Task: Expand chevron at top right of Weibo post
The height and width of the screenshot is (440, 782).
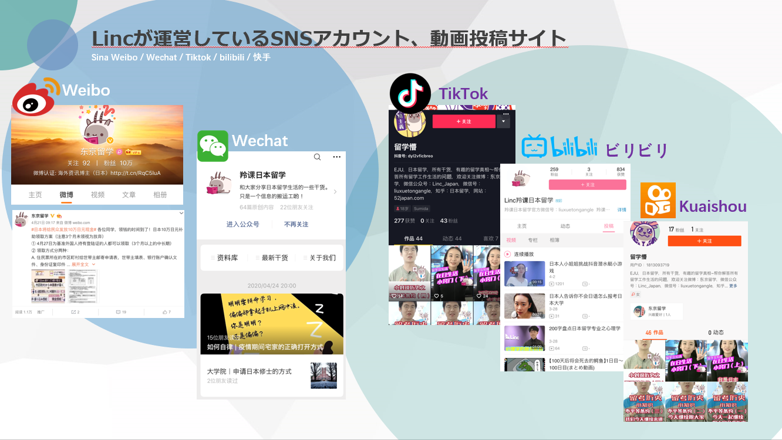Action: point(181,212)
